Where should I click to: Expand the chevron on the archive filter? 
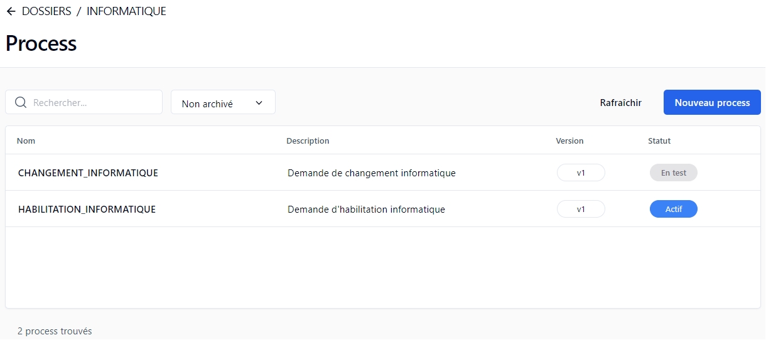(259, 104)
